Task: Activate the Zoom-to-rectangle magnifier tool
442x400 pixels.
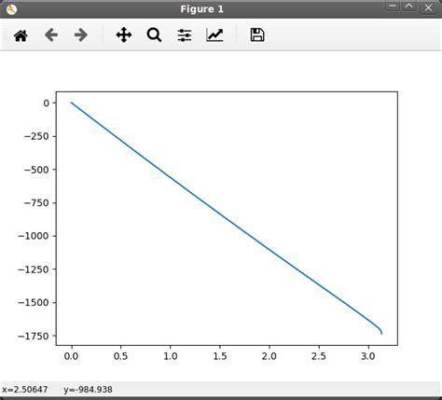Action: [154, 35]
